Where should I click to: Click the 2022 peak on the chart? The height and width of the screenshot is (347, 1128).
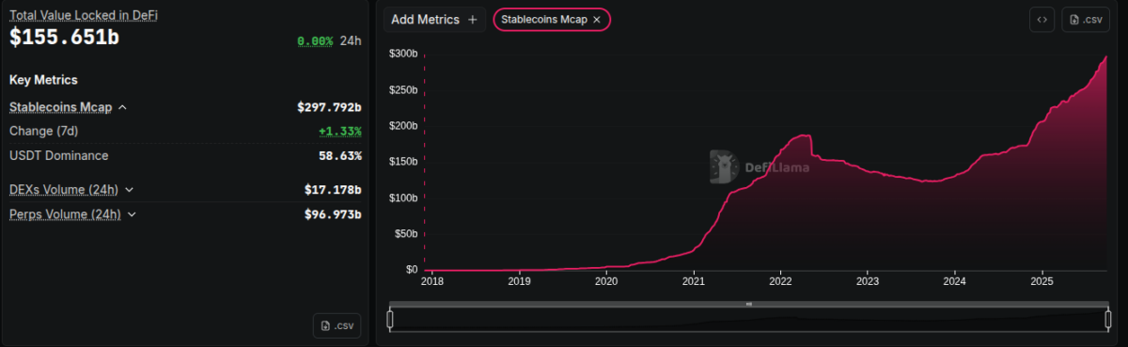[801, 135]
